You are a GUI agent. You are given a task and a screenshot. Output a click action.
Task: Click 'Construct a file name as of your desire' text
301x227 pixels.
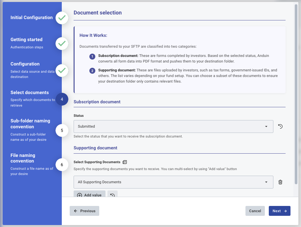click(x=32, y=171)
